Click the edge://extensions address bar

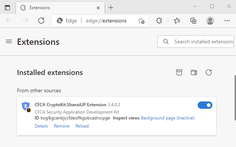click(106, 21)
